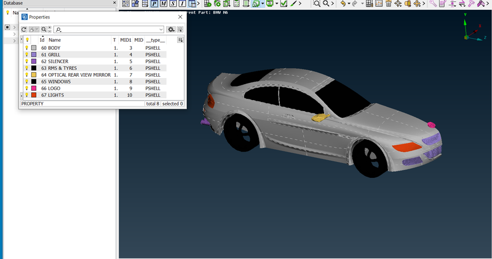Click the gray color swatch of BODY
This screenshot has height=259, width=492.
(x=34, y=48)
